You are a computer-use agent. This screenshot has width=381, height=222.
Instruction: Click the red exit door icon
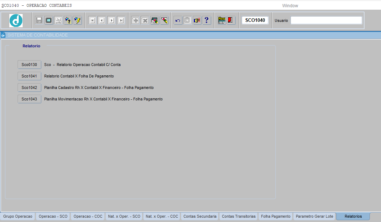click(x=231, y=20)
